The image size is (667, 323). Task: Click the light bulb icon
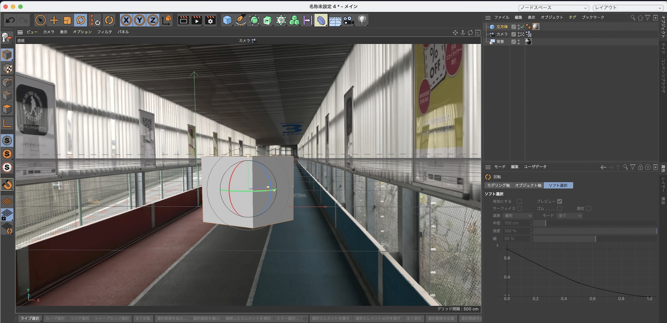point(362,20)
